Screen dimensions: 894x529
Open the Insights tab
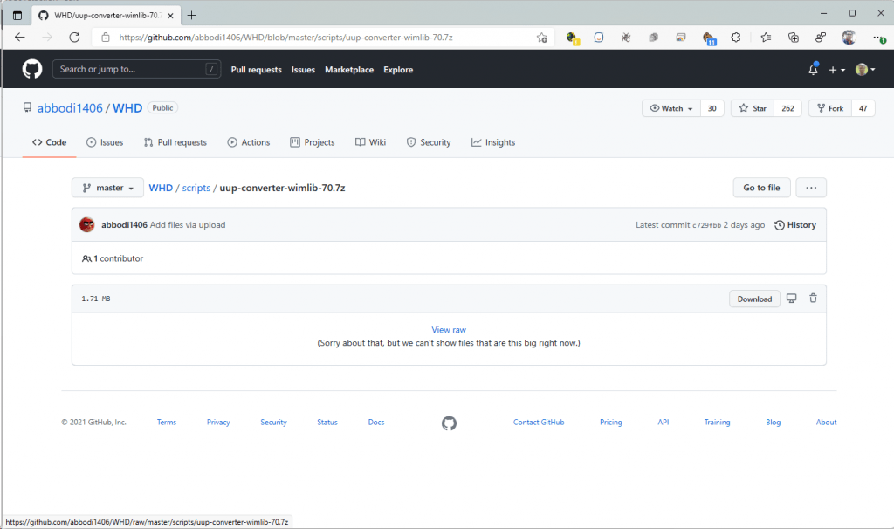pyautogui.click(x=493, y=142)
